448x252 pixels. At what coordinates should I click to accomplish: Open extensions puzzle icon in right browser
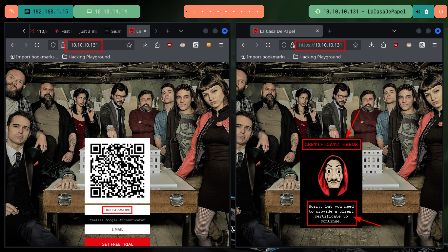pos(383,45)
